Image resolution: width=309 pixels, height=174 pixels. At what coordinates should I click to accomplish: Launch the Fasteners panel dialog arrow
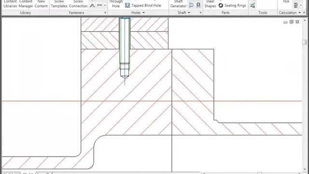pos(105,13)
